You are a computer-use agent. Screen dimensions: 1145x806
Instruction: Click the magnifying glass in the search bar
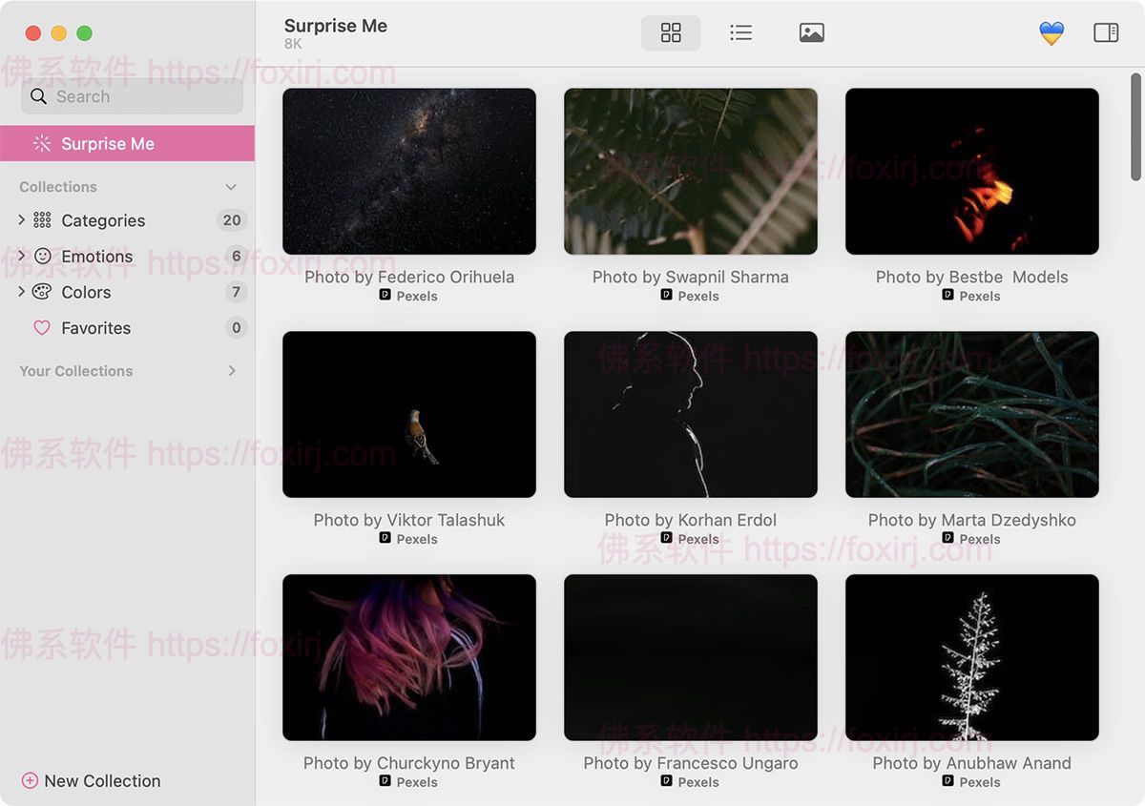38,96
